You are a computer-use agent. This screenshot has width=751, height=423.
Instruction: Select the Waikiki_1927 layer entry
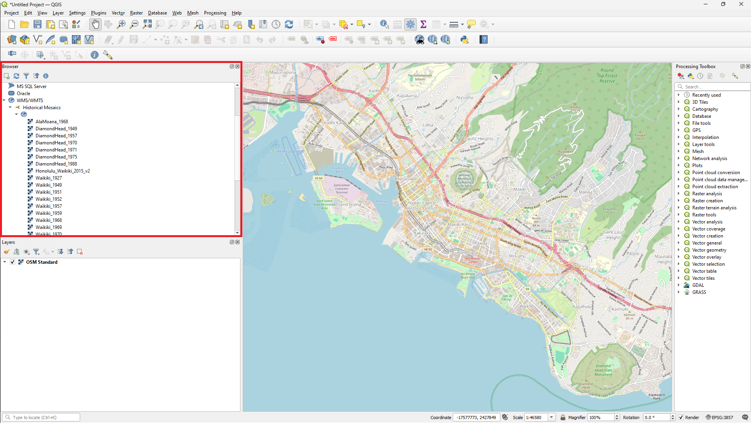click(x=48, y=178)
